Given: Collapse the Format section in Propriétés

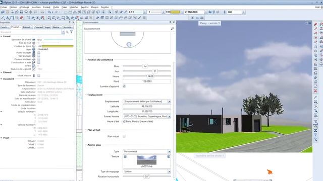Looking at the screenshot, I should pyautogui.click(x=1, y=36).
